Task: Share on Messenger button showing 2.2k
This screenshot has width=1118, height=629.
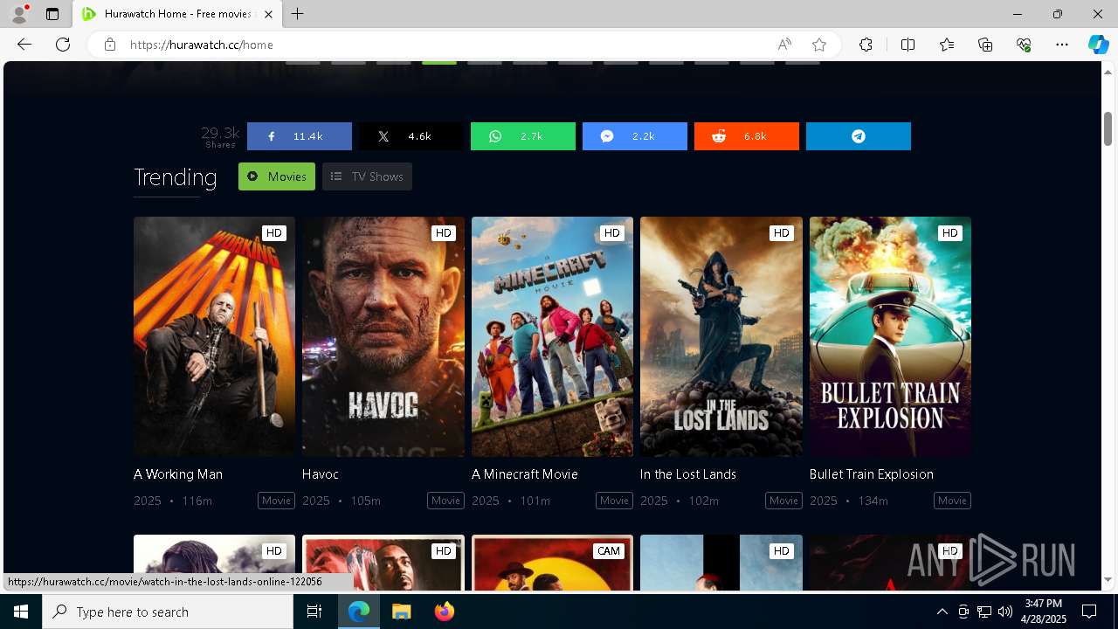Action: [x=635, y=136]
